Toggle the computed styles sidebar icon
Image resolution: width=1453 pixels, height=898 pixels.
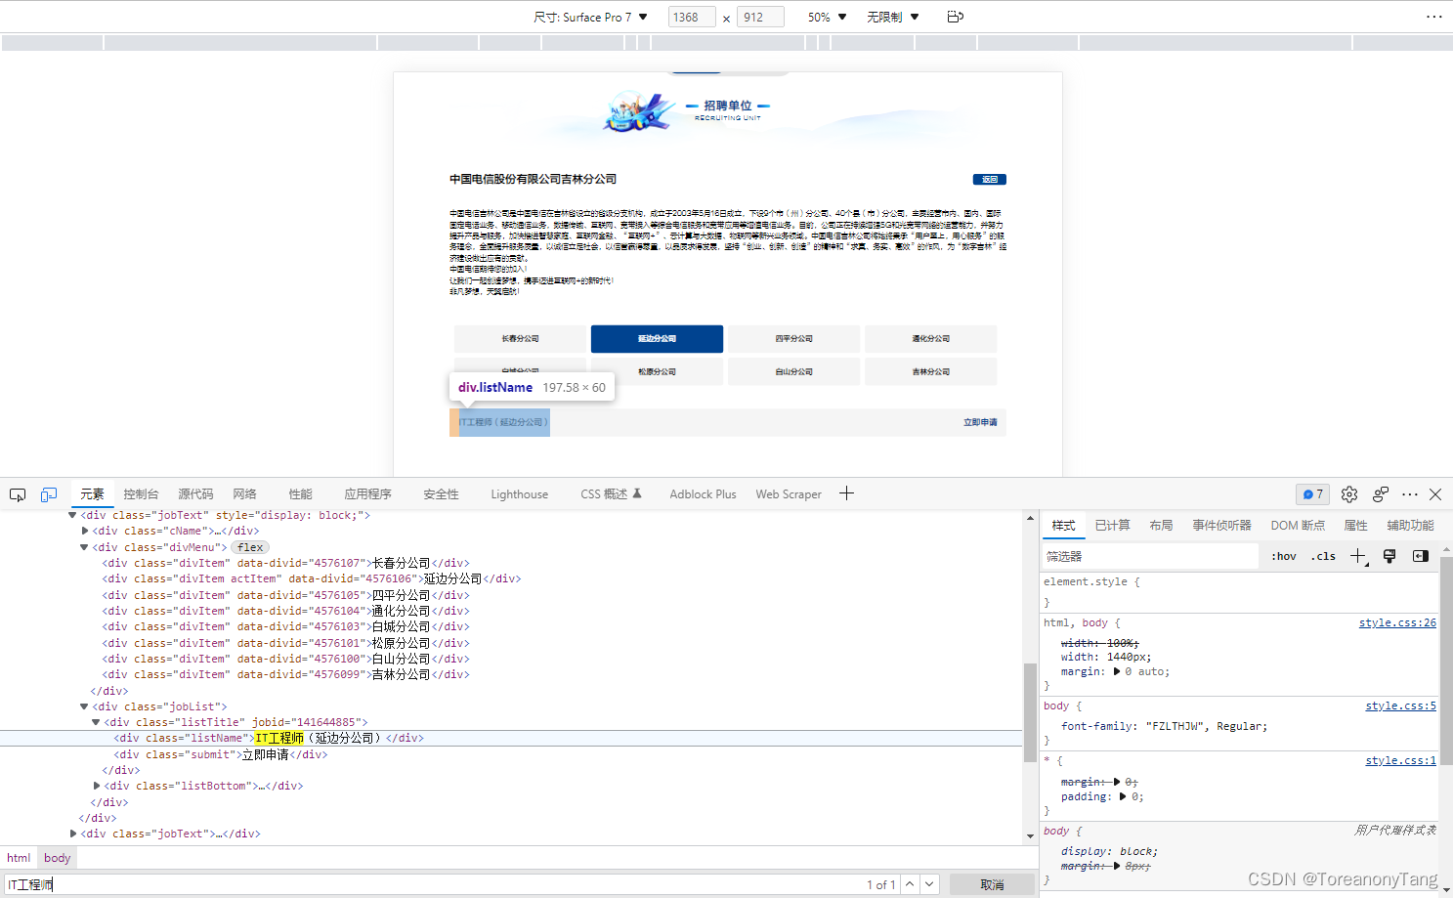[x=1421, y=556]
